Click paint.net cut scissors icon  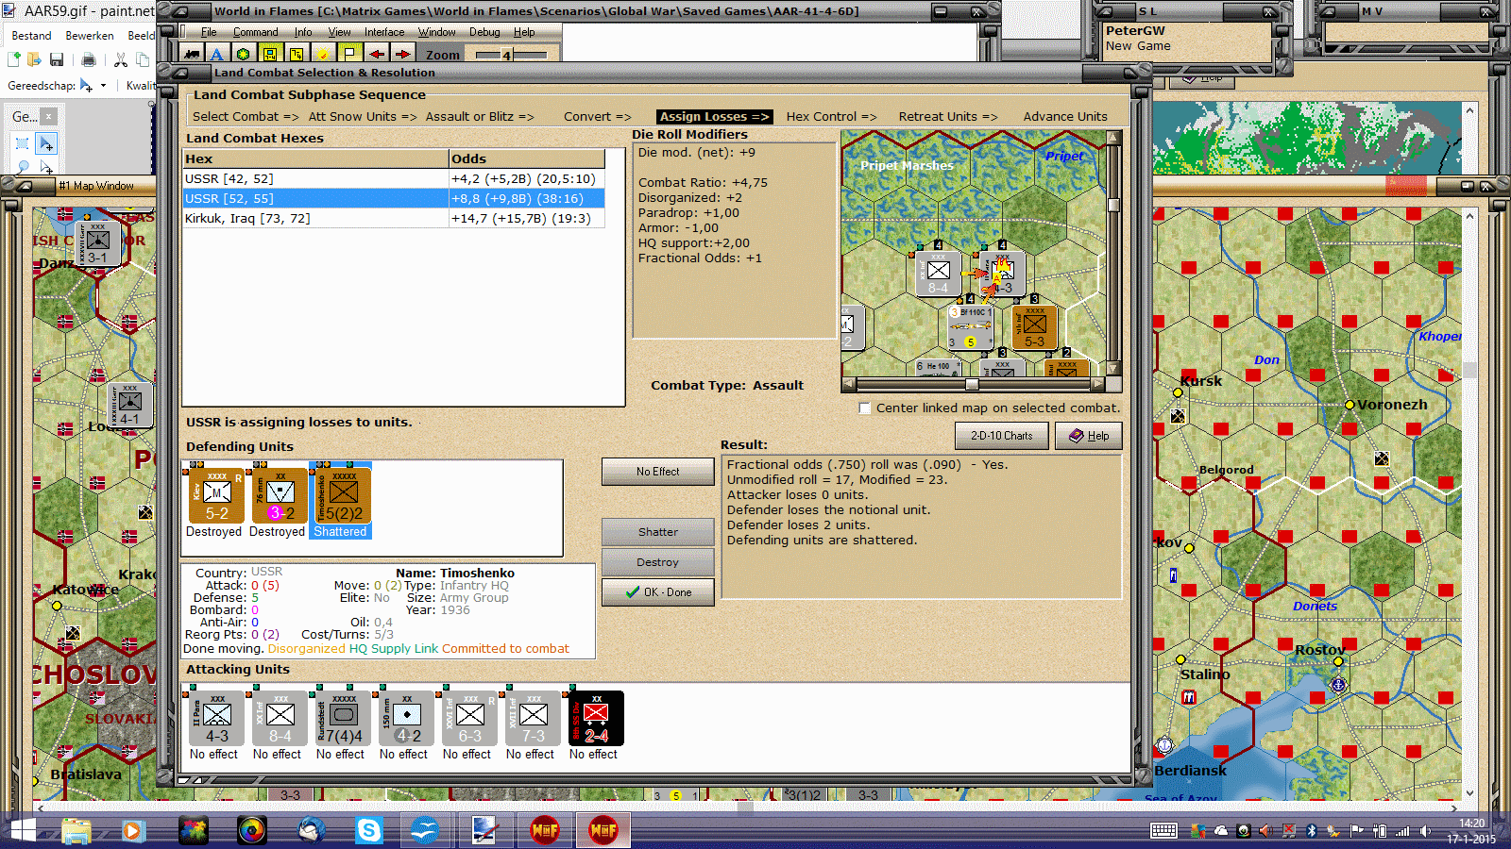pos(120,59)
